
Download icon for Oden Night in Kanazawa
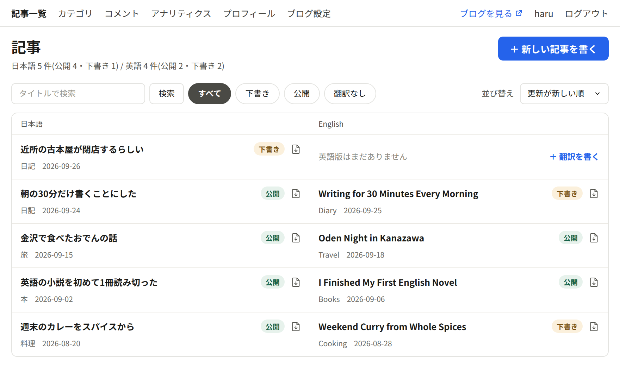pos(594,238)
